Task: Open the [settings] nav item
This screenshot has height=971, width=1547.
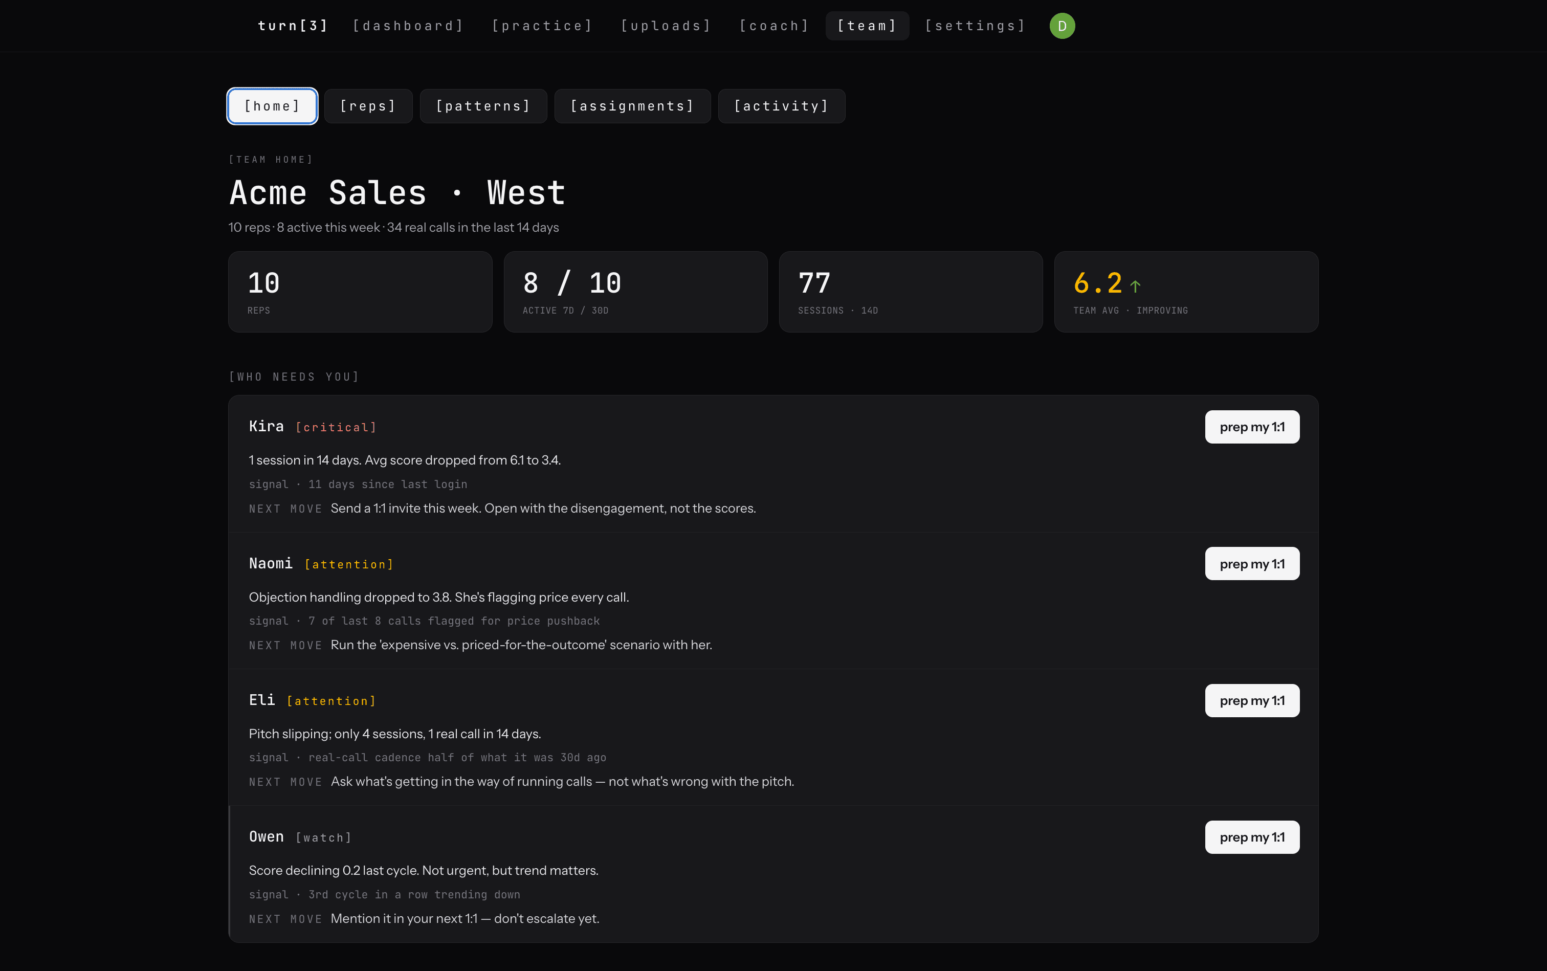Action: 975,26
